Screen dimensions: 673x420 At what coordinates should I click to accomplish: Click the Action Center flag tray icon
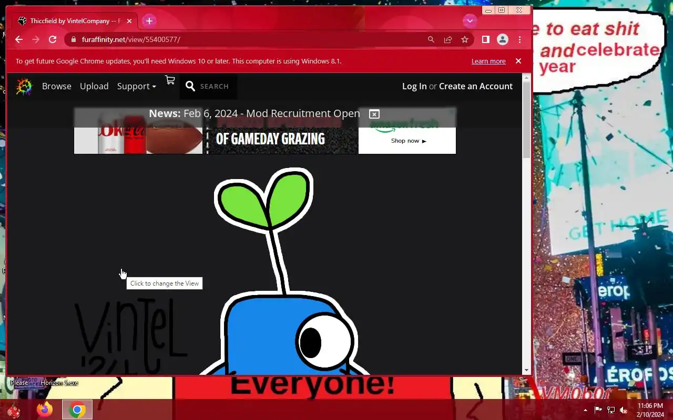tap(598, 410)
